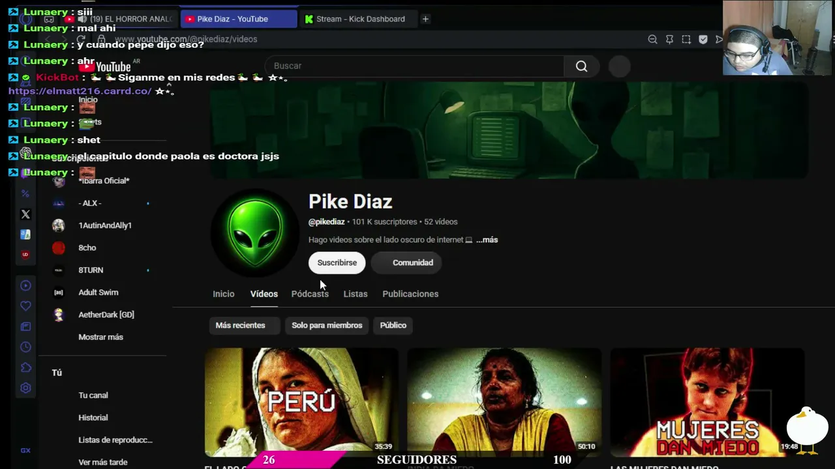Open the translate icon in Opera sidebar
This screenshot has width=835, height=469.
coord(25,234)
